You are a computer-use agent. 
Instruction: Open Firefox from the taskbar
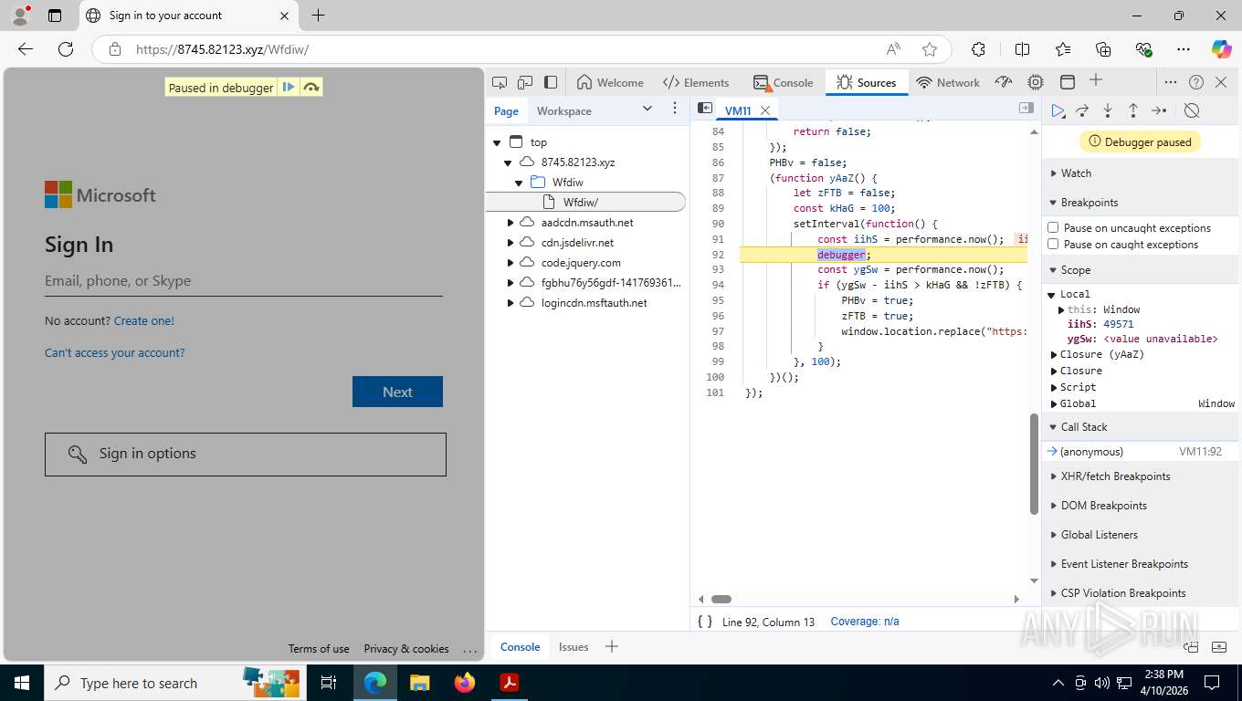click(464, 683)
